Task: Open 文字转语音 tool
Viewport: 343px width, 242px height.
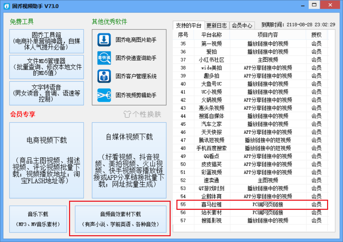Action: [x=47, y=93]
